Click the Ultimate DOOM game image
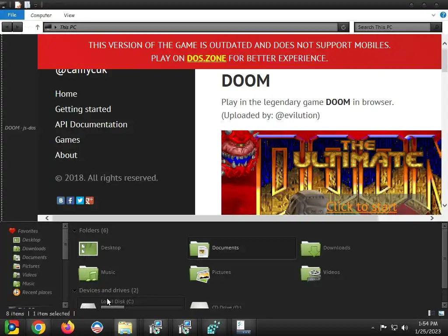448x336 pixels. click(x=331, y=172)
